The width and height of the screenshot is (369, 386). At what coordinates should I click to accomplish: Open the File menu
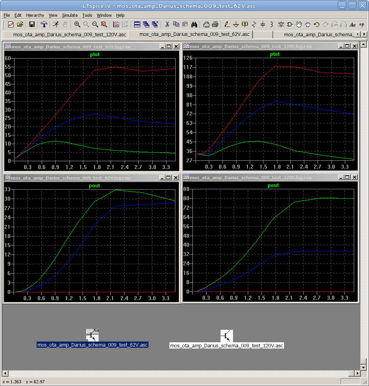pos(7,15)
